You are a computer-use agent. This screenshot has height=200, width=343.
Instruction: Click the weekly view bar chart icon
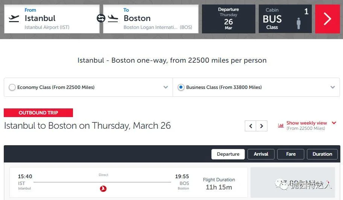coord(281,126)
